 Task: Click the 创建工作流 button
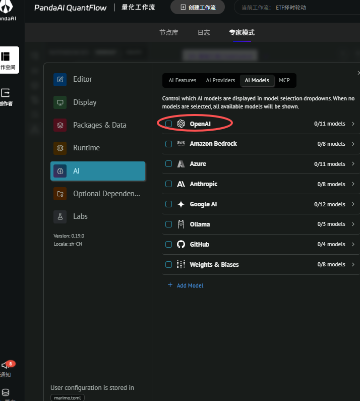tap(198, 8)
